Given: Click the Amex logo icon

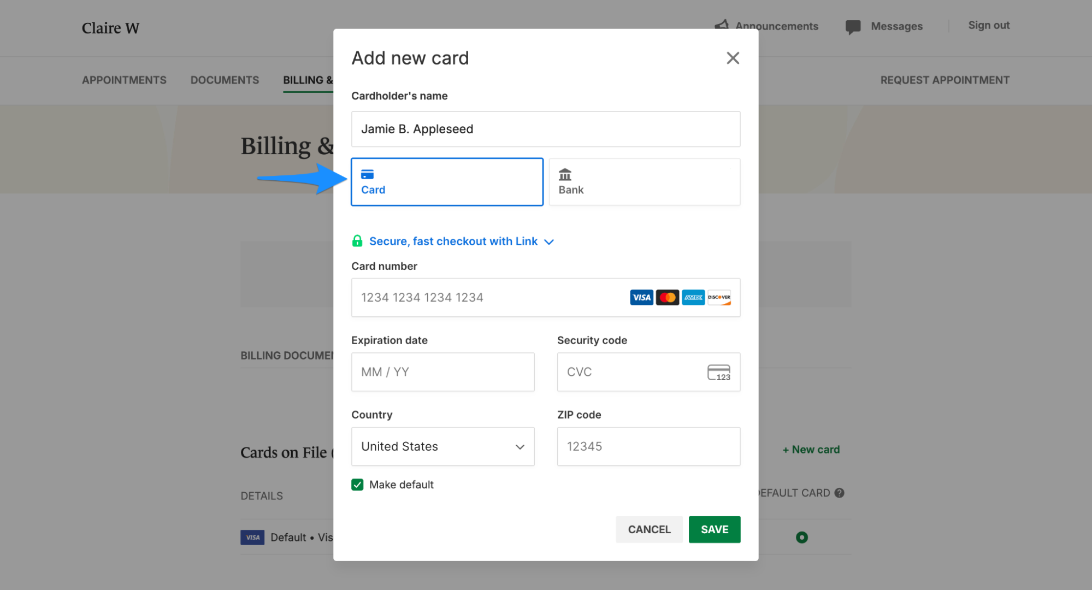Looking at the screenshot, I should [693, 297].
